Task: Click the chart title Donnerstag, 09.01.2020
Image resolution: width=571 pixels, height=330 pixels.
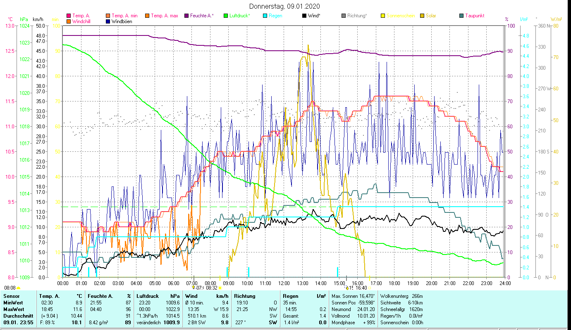Action: tap(284, 7)
